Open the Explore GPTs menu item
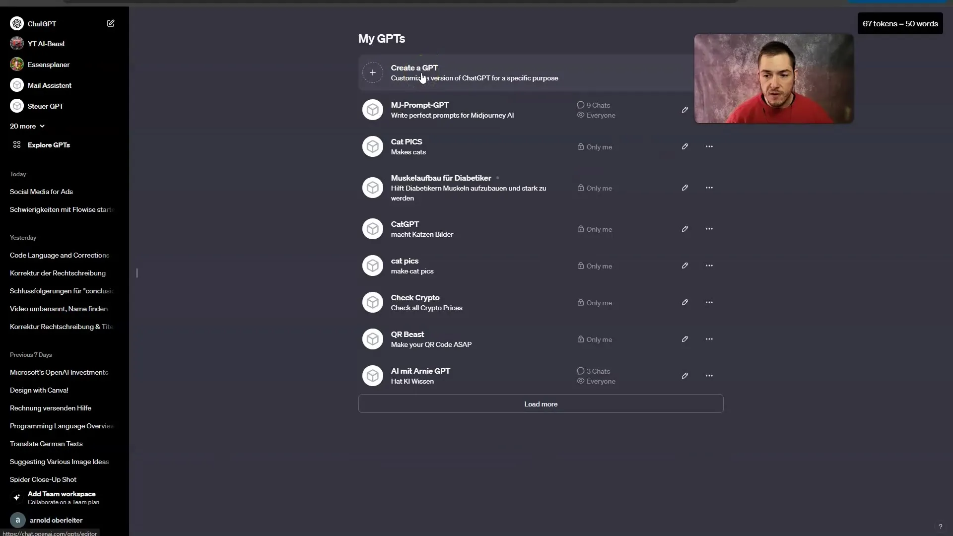The height and width of the screenshot is (536, 953). tap(49, 144)
